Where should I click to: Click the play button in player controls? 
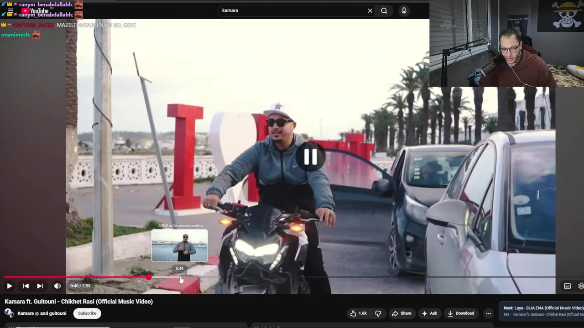coord(9,286)
